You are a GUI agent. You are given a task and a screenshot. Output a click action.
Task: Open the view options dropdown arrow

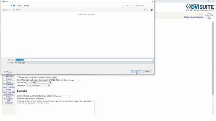[x=147, y=10]
